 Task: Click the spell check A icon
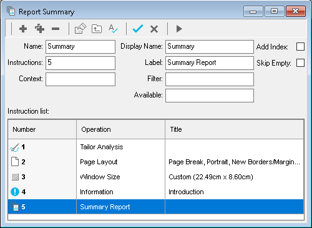tap(113, 29)
